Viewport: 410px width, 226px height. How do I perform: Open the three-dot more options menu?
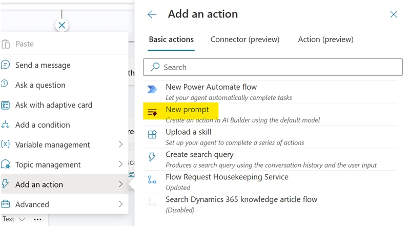(x=37, y=219)
